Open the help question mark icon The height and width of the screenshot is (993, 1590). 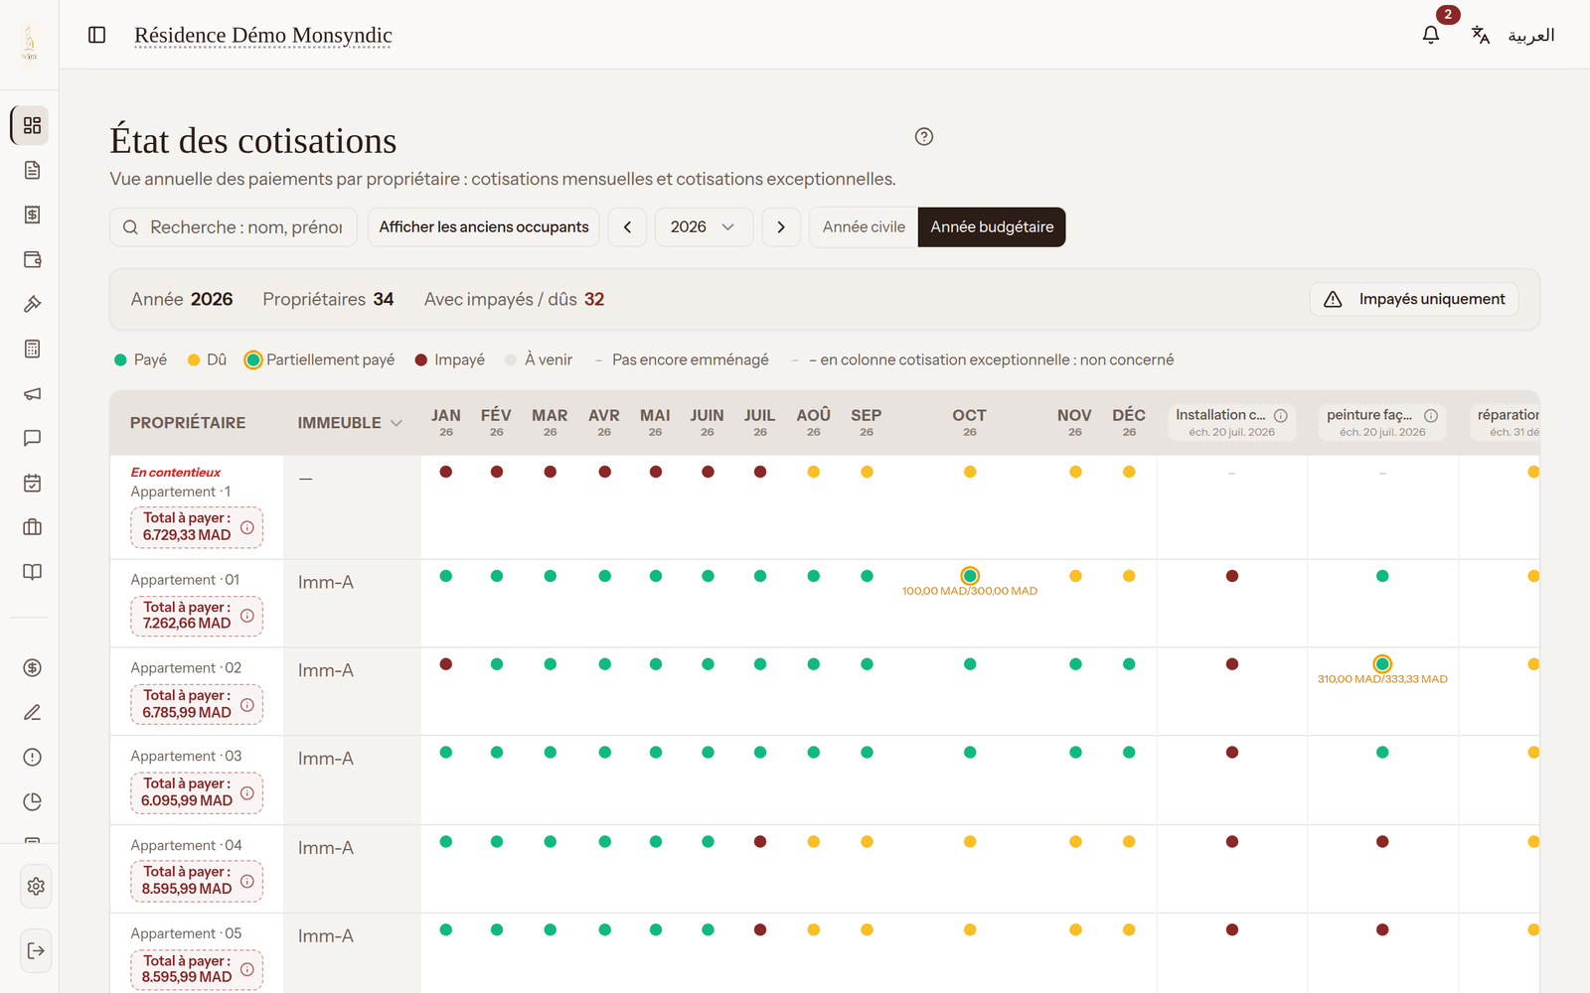[924, 137]
